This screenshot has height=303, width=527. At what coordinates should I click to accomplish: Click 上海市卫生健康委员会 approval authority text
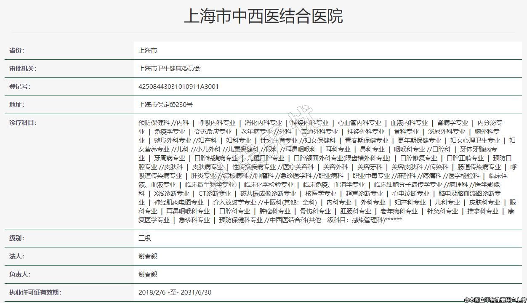point(170,69)
